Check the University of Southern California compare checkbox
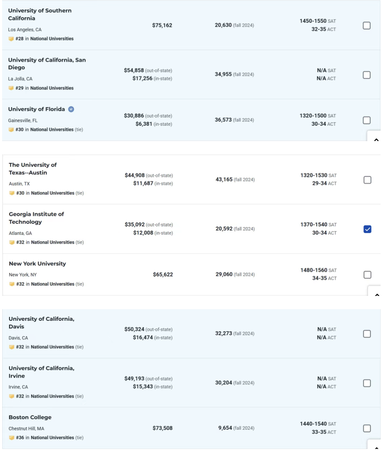382x450 pixels. [367, 26]
